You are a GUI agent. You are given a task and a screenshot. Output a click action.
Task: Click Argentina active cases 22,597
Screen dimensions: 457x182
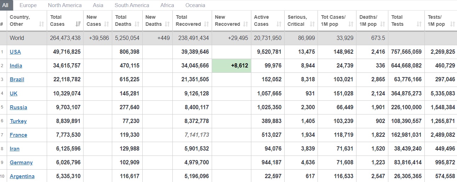pyautogui.click(x=274, y=176)
